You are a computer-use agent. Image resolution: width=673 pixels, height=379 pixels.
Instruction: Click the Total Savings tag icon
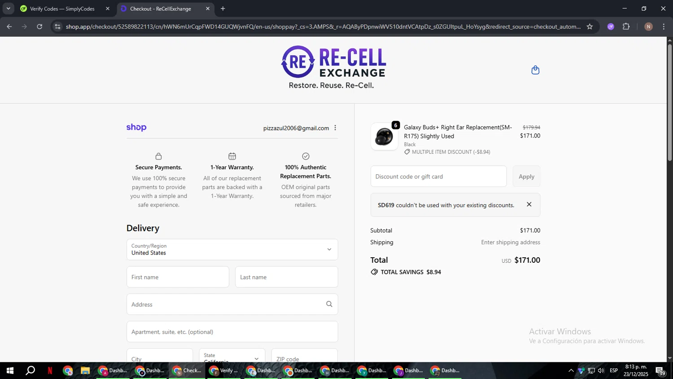pyautogui.click(x=374, y=272)
